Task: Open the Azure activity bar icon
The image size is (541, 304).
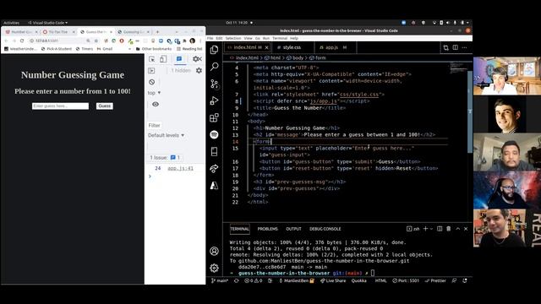Action: click(x=214, y=186)
